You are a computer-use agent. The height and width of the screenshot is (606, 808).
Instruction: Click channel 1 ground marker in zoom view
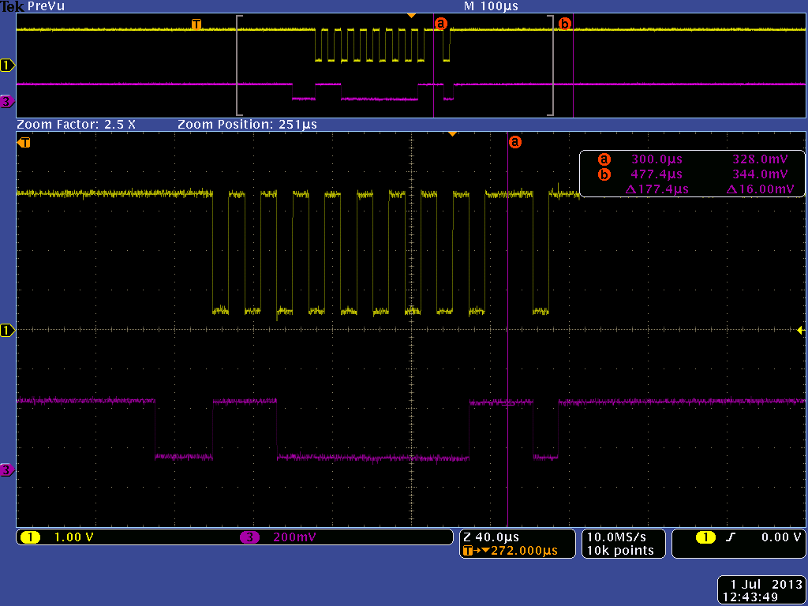7,331
